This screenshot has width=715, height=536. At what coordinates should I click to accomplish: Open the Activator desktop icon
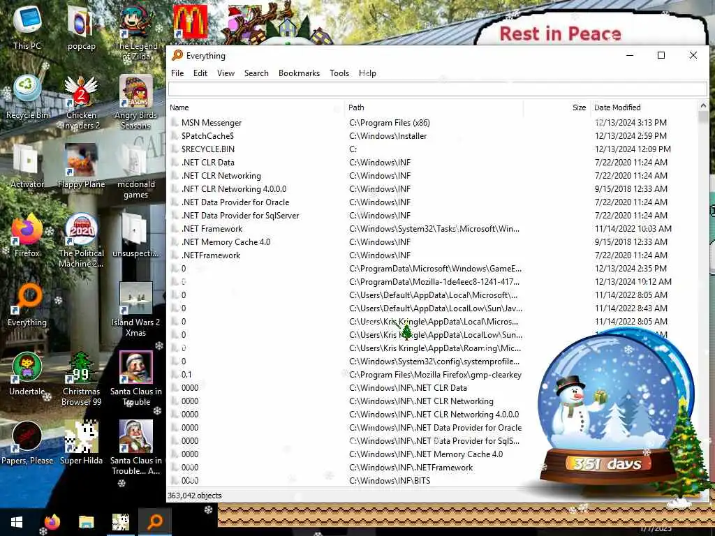tap(27, 166)
